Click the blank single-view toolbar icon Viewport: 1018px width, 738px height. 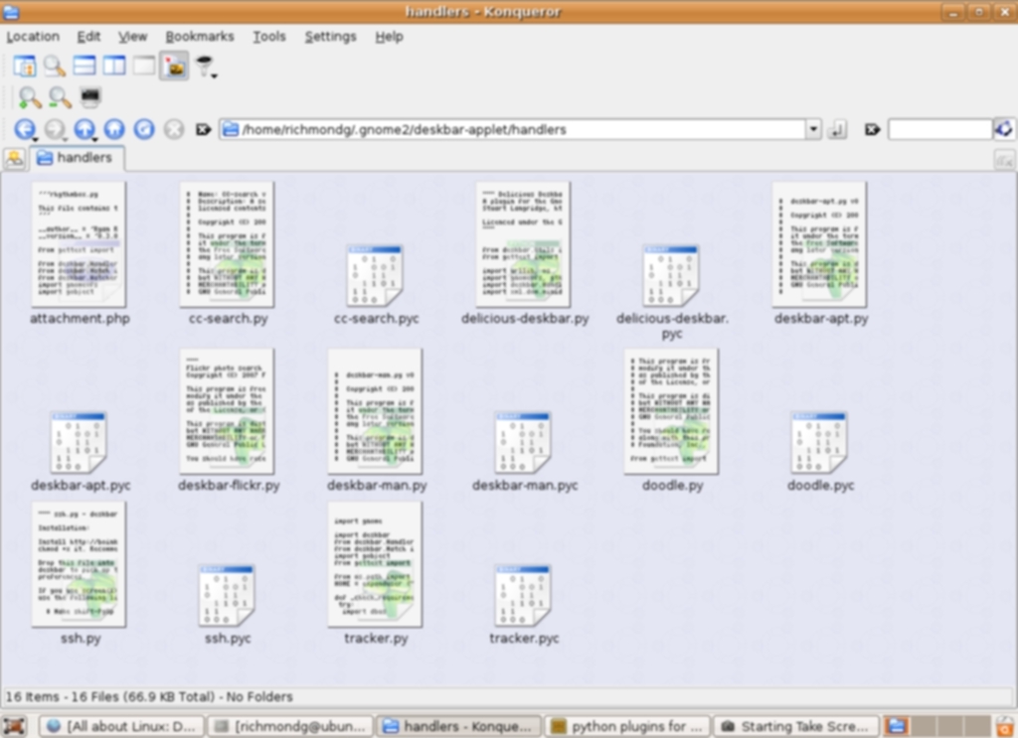144,66
